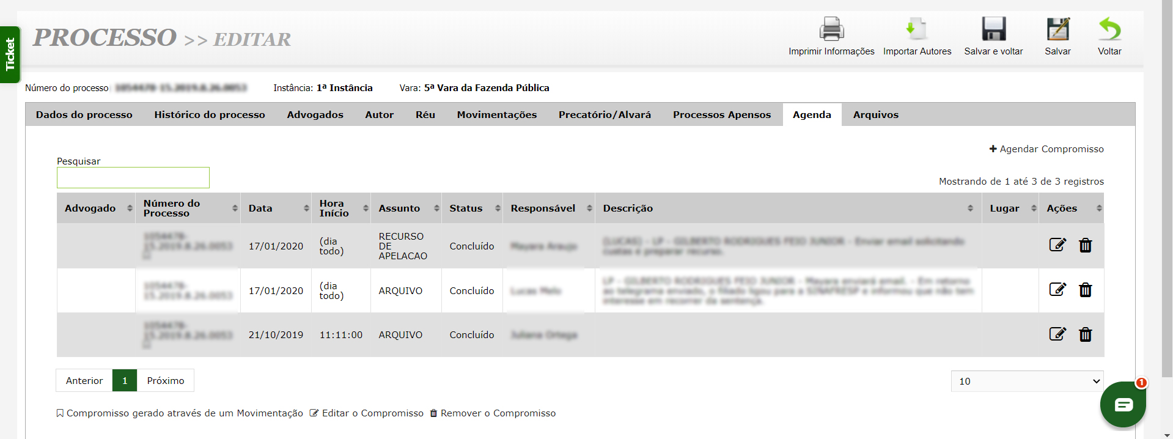
Task: Sort table by Responsável column
Action: click(x=548, y=208)
